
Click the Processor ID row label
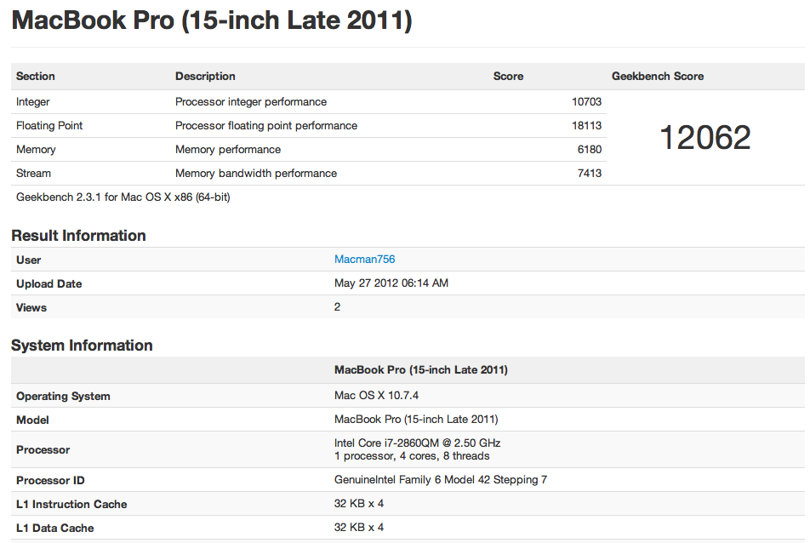coord(50,481)
